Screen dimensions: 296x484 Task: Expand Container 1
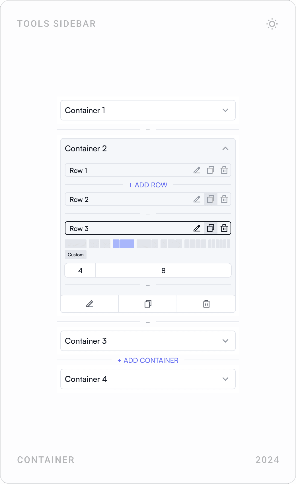(x=225, y=110)
